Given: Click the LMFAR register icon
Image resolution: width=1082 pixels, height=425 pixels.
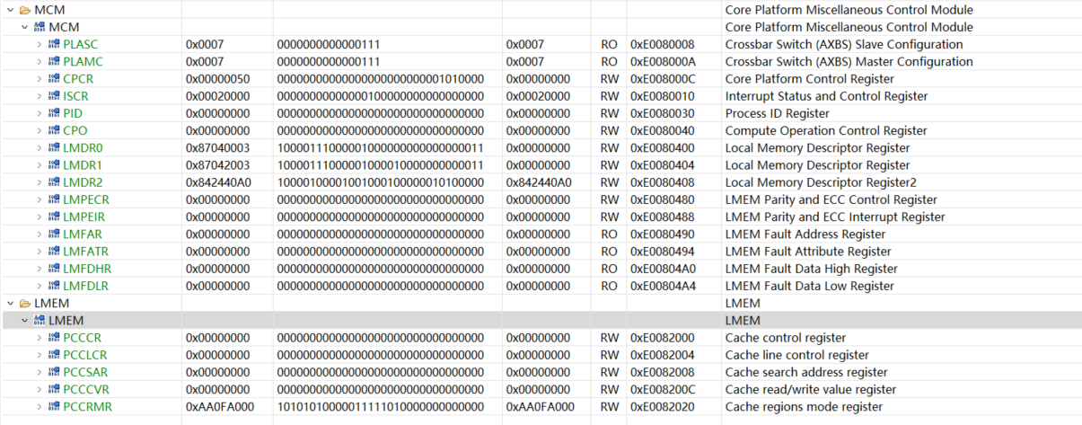Looking at the screenshot, I should pyautogui.click(x=54, y=235).
